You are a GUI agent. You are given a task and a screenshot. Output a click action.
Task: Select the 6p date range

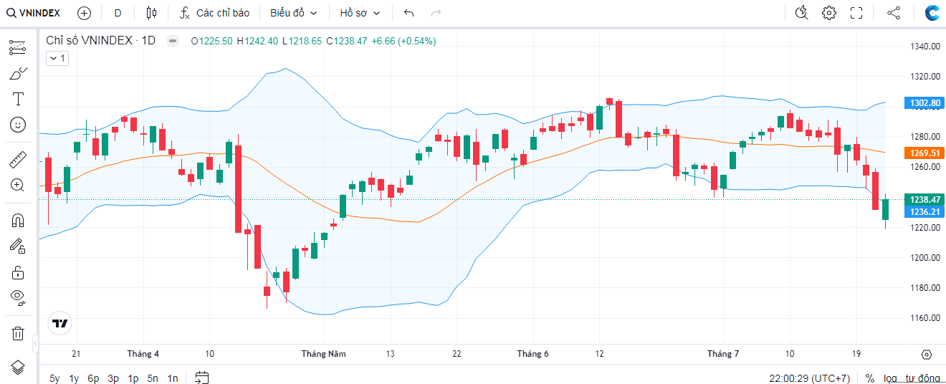[93, 378]
